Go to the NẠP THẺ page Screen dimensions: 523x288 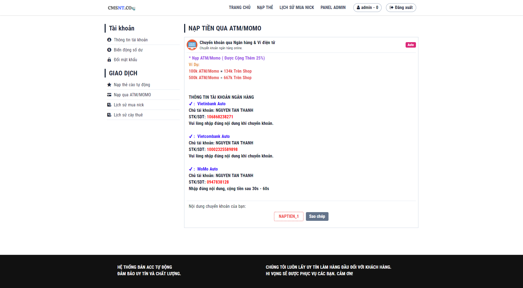265,8
